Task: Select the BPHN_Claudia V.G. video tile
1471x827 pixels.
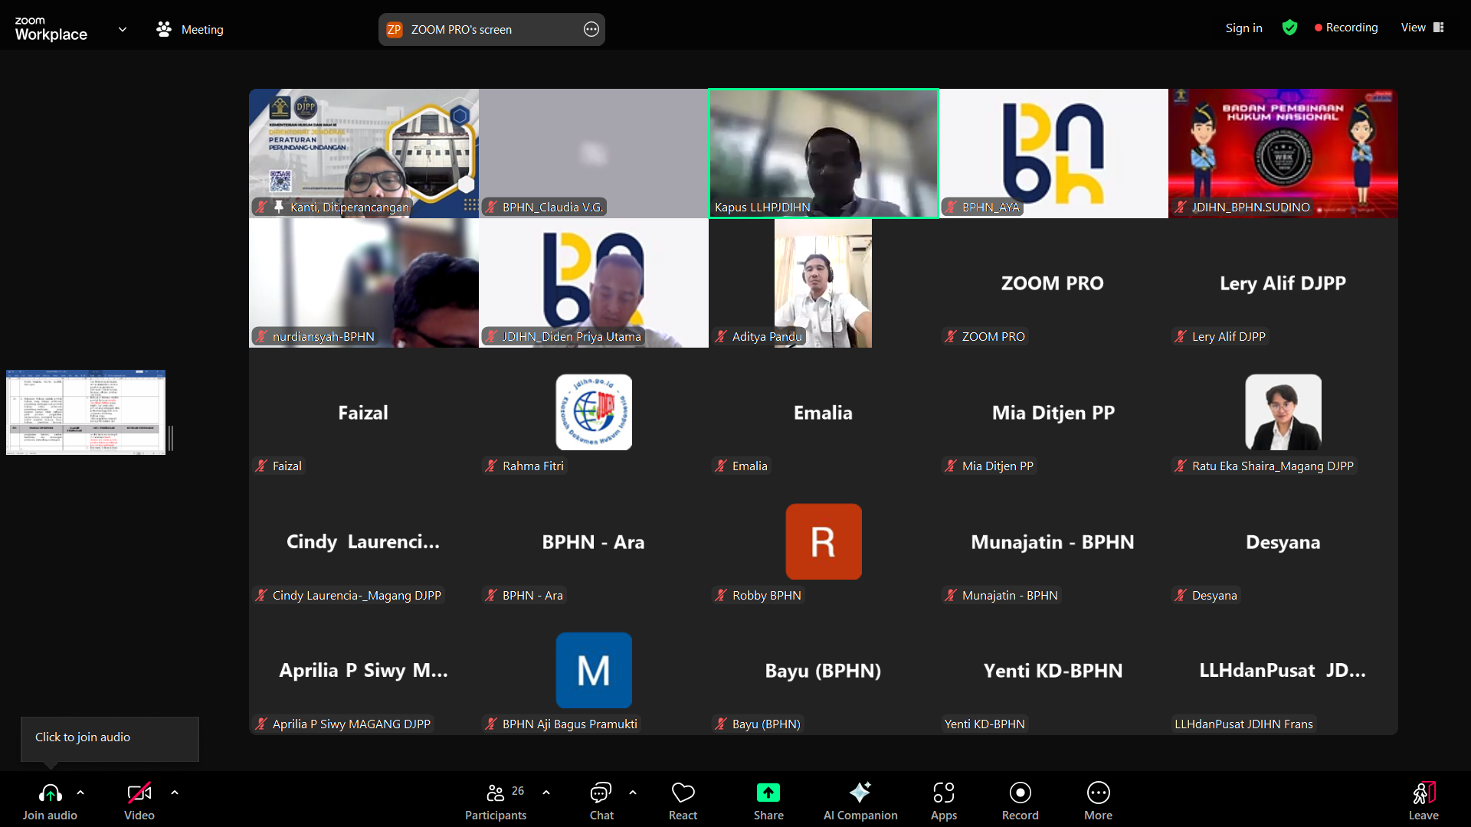Action: tap(594, 153)
